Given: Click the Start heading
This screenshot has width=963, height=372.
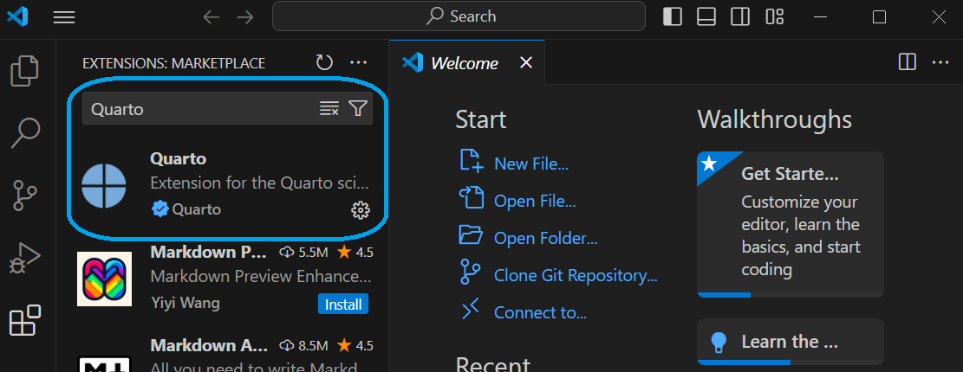Looking at the screenshot, I should [481, 119].
